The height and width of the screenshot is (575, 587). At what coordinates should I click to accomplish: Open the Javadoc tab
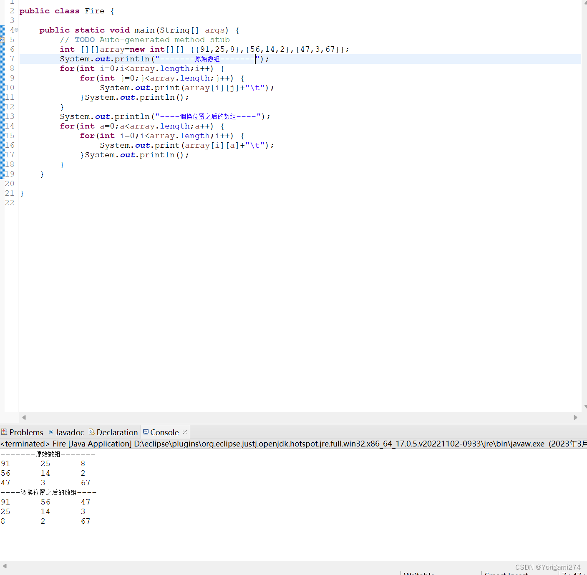pyautogui.click(x=66, y=432)
